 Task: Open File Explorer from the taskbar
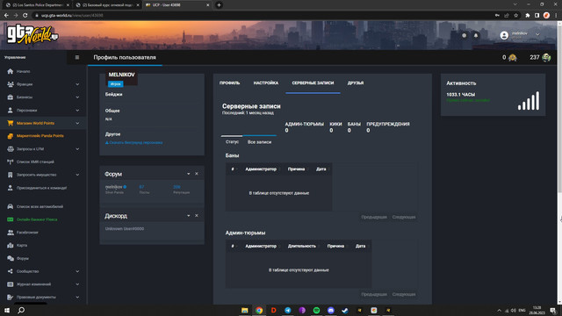[244, 310]
